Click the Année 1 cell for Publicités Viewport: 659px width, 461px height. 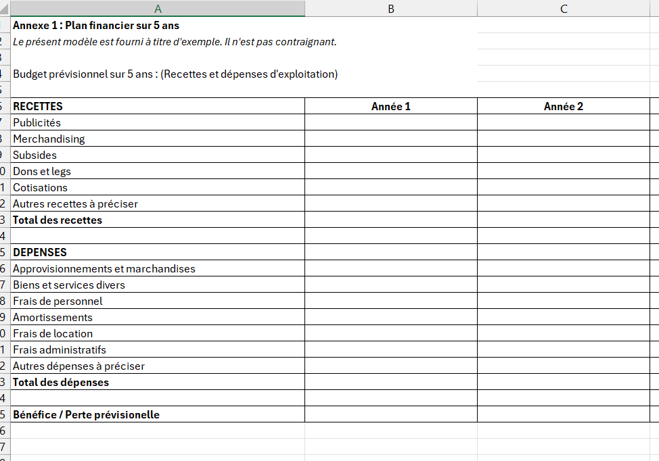pos(391,122)
